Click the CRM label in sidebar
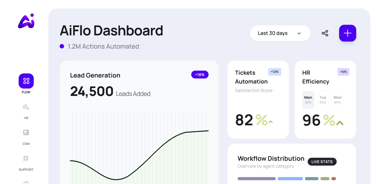 pos(26,144)
